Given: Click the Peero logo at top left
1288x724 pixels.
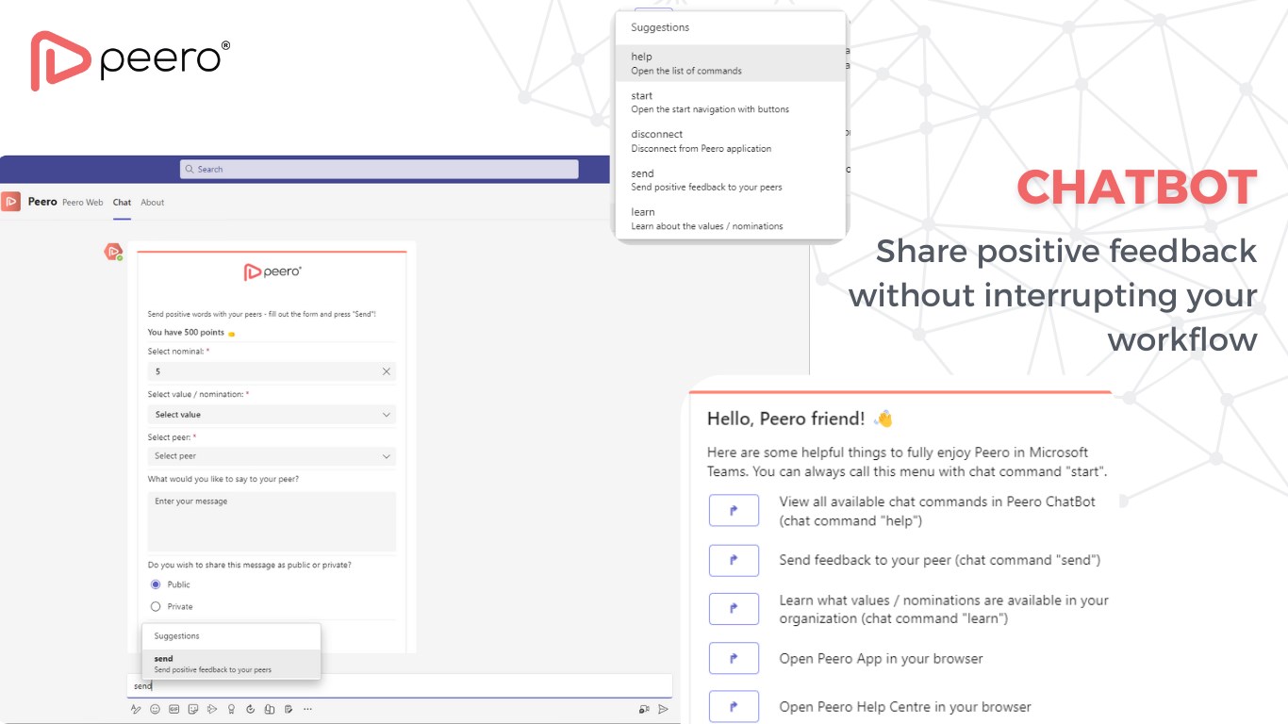Looking at the screenshot, I should click(x=130, y=60).
